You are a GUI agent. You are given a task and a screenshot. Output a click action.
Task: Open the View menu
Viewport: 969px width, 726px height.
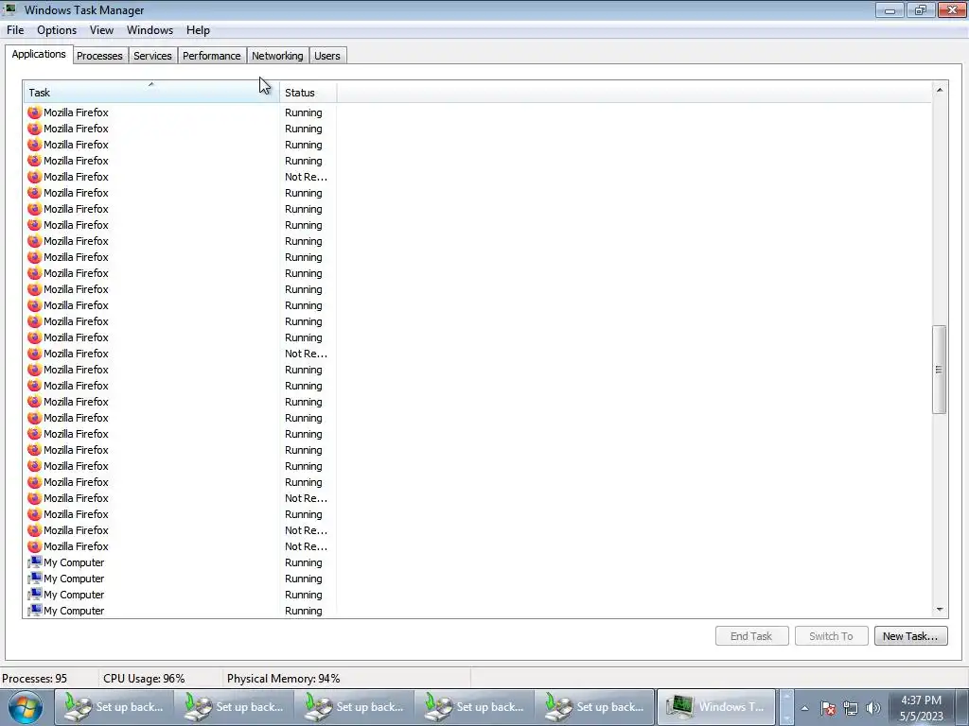click(101, 29)
